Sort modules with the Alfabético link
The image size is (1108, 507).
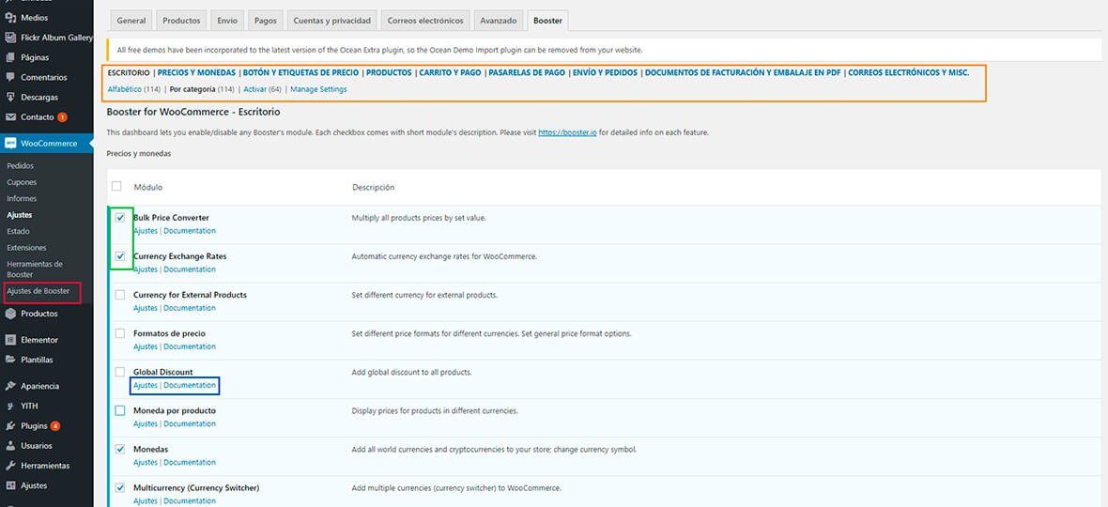click(124, 90)
